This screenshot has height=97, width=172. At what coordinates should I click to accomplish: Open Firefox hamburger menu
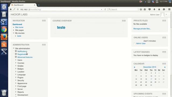[x=169, y=9]
